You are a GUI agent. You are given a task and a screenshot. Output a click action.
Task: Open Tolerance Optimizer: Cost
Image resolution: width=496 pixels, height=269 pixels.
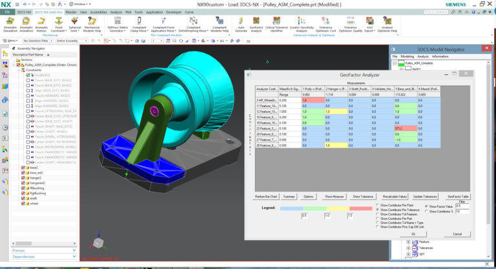[325, 25]
